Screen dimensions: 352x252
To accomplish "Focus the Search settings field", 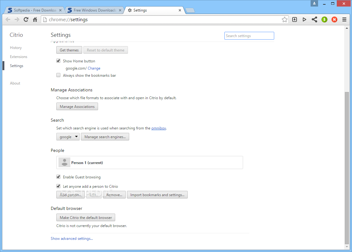I will click(249, 36).
